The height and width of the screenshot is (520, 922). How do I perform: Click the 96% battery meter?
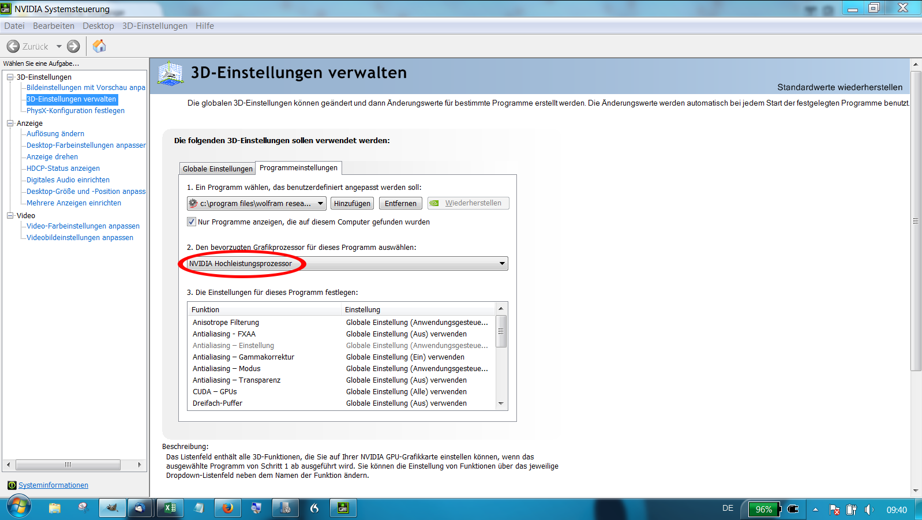764,509
